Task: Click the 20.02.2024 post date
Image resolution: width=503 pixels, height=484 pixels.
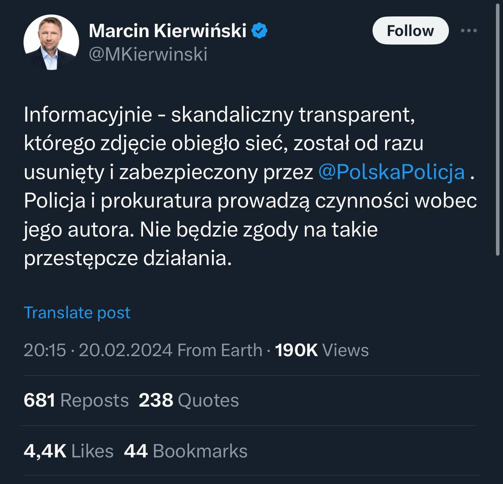Action: [126, 350]
